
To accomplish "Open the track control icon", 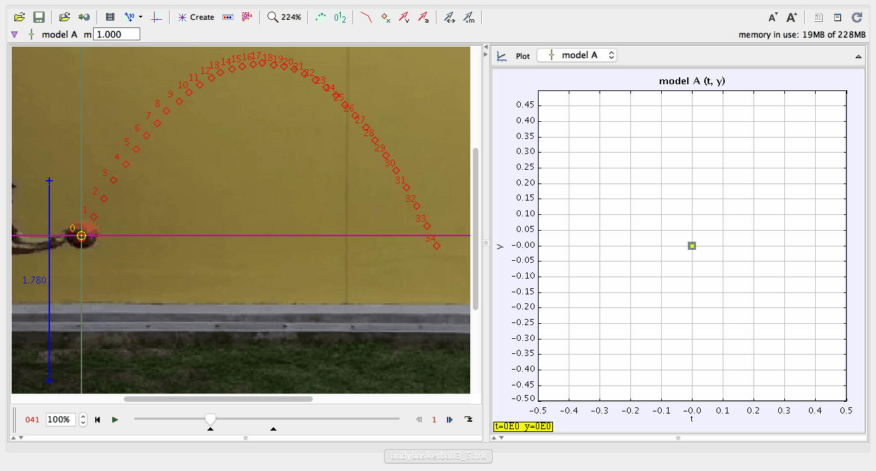I will [x=229, y=17].
